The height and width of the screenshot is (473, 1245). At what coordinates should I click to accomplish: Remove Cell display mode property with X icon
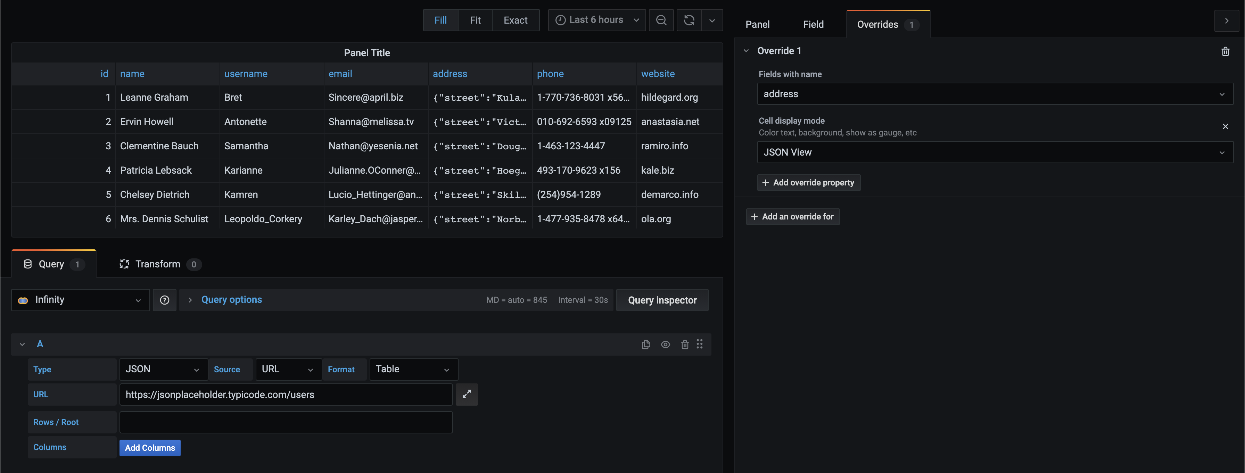coord(1226,126)
